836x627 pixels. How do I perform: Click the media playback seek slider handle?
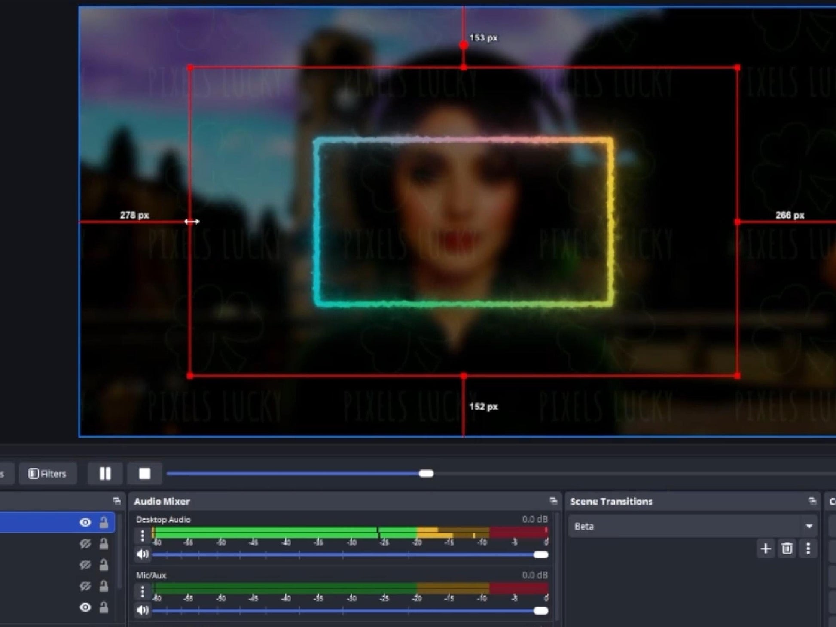point(426,473)
